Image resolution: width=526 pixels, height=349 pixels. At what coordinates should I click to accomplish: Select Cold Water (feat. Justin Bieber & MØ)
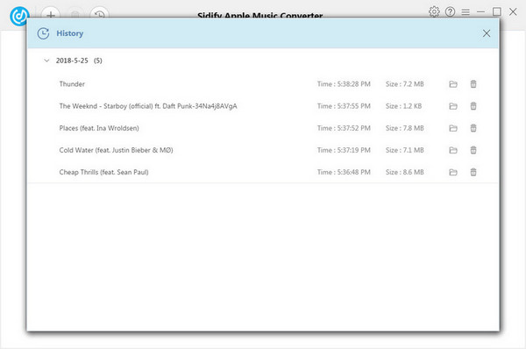pos(116,150)
